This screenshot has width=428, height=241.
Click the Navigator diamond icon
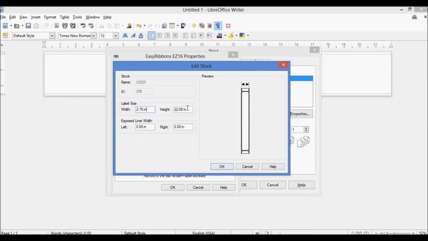pos(194,25)
